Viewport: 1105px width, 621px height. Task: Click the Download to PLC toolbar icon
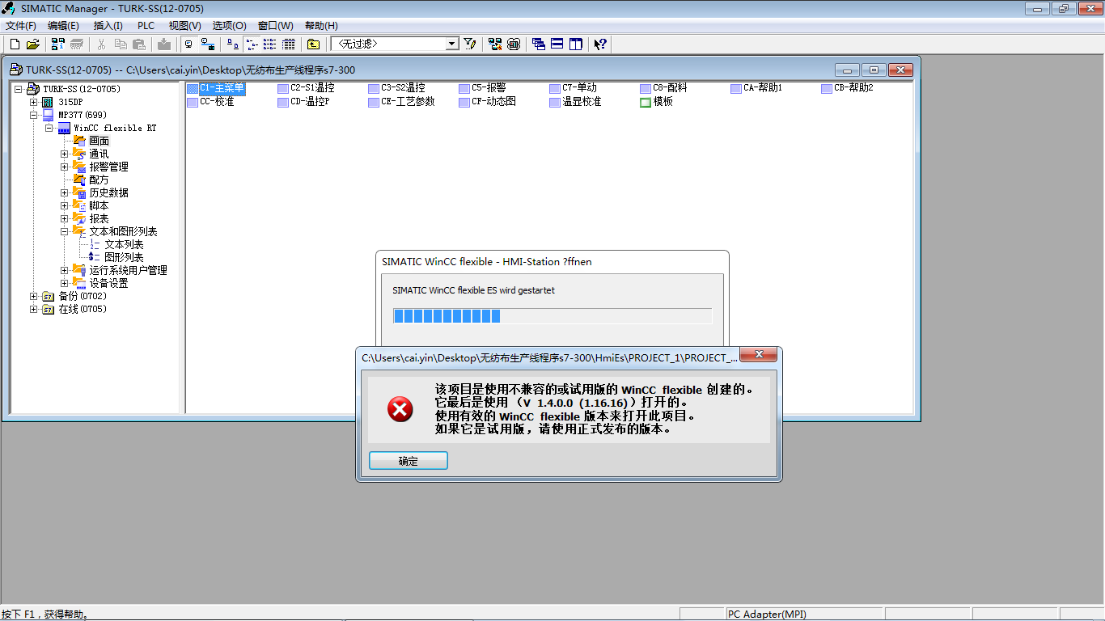(x=164, y=44)
